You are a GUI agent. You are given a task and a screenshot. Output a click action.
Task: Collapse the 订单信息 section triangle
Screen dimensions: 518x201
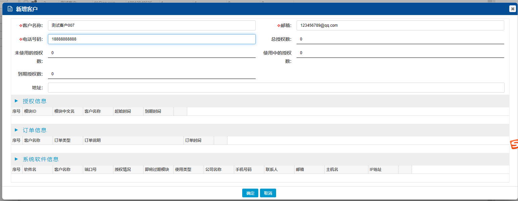16,130
